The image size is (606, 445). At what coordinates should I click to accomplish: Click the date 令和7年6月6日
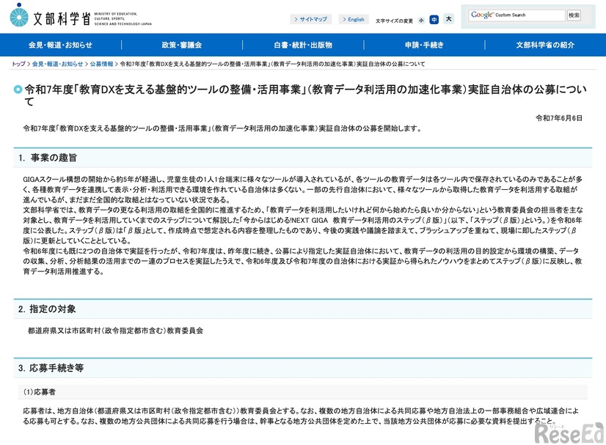pos(559,118)
